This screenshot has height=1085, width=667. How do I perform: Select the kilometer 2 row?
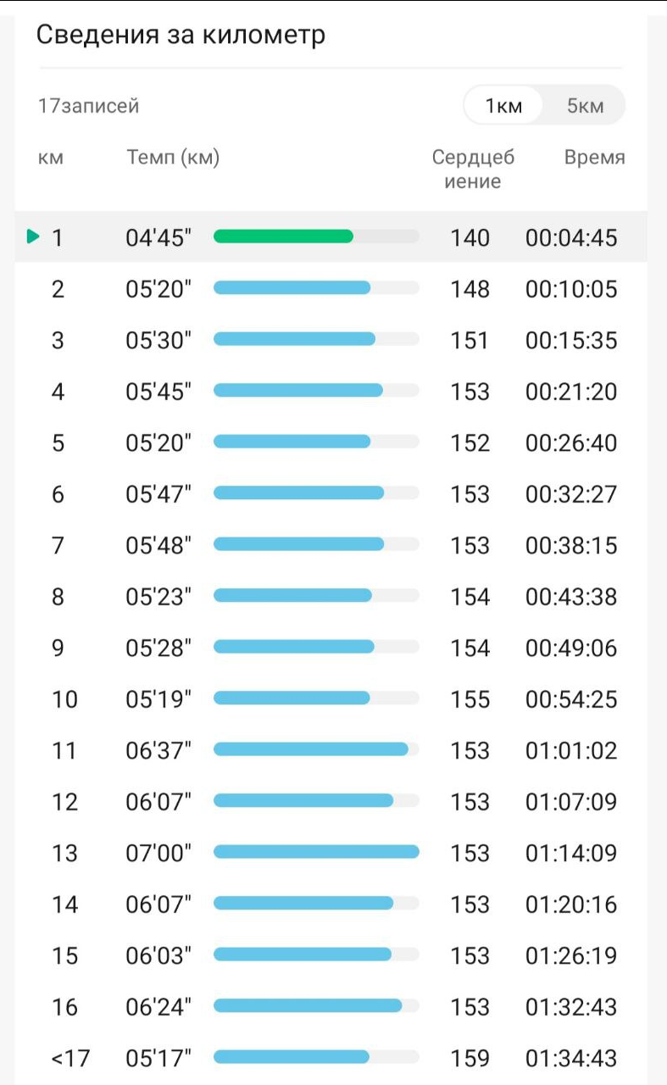pos(331,289)
